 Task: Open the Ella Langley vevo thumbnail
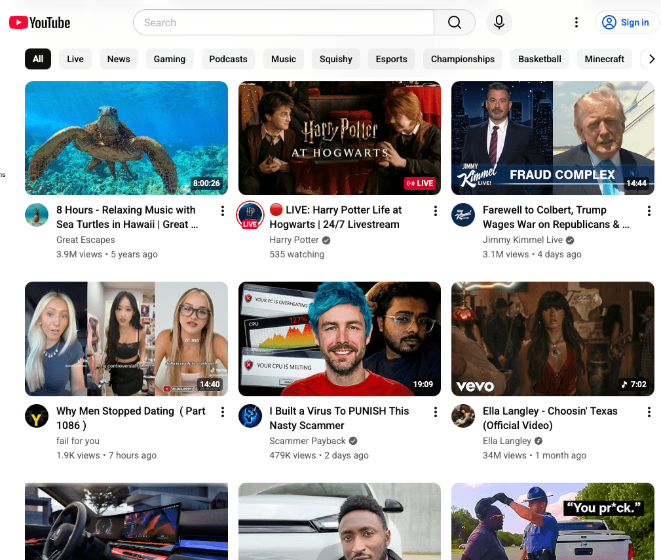point(553,339)
